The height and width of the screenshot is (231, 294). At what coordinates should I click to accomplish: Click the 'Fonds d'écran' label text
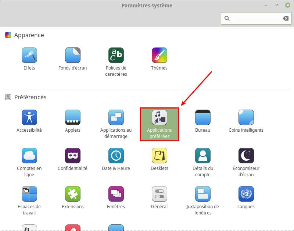(x=72, y=68)
